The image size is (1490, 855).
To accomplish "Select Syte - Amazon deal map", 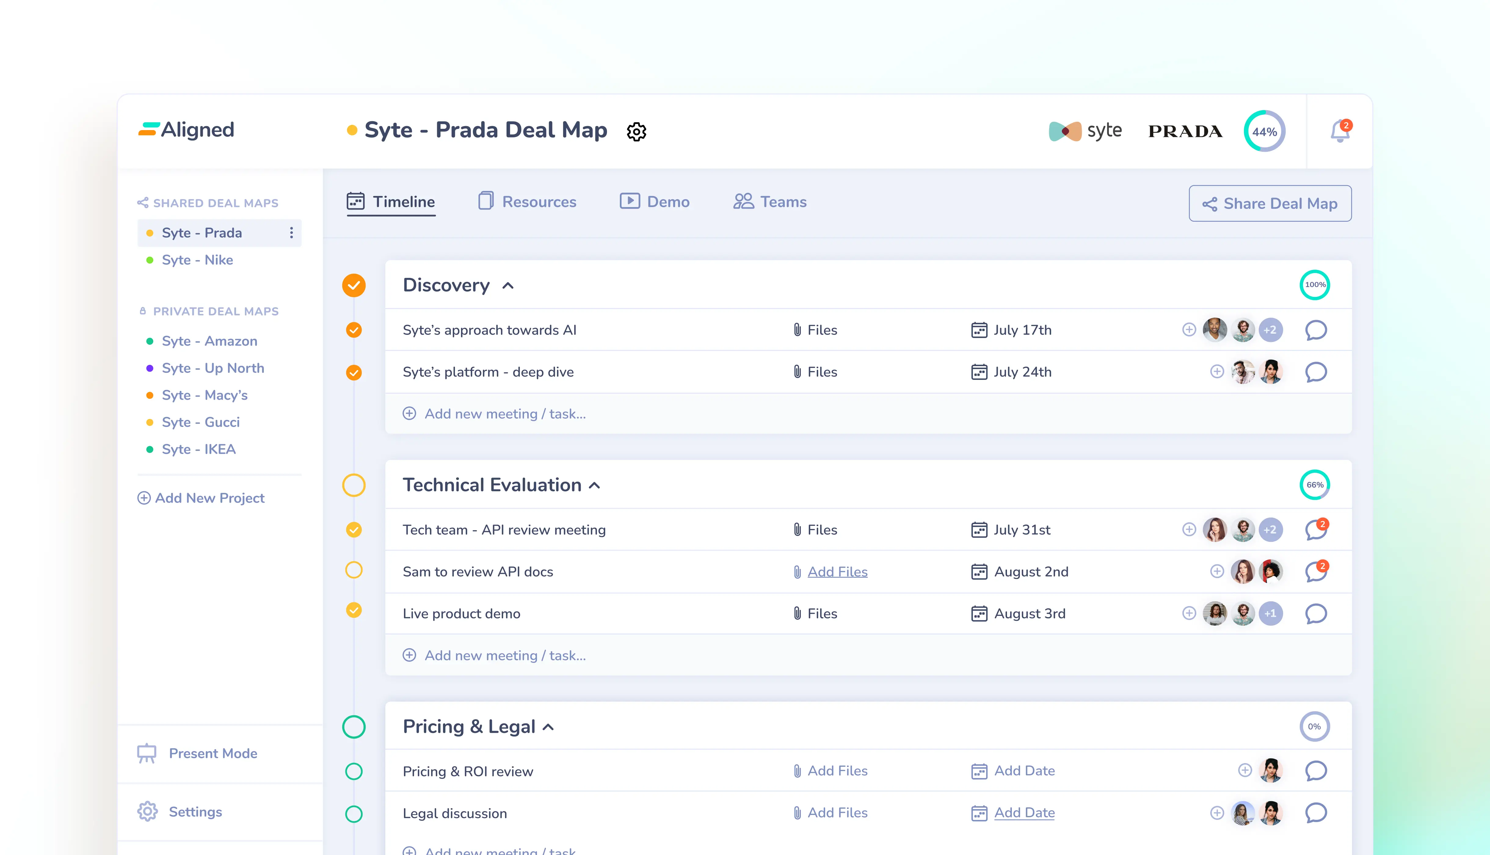I will [x=209, y=341].
